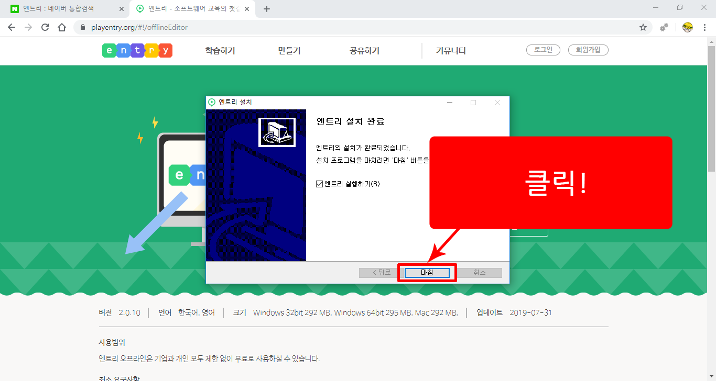Minimize the 엔트리 설치 installer window

pos(450,103)
